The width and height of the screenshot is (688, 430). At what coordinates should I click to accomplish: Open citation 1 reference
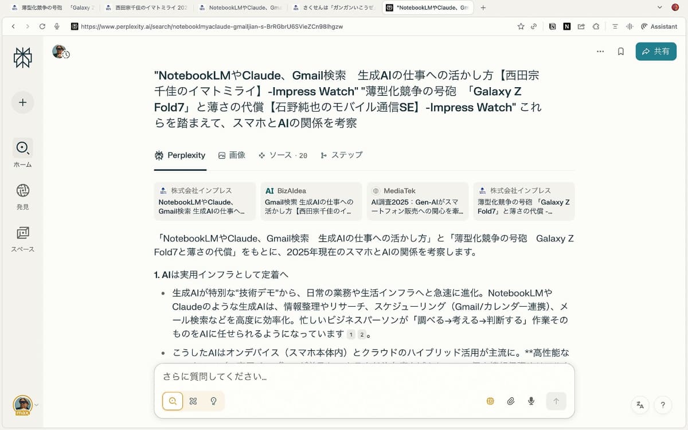351,334
